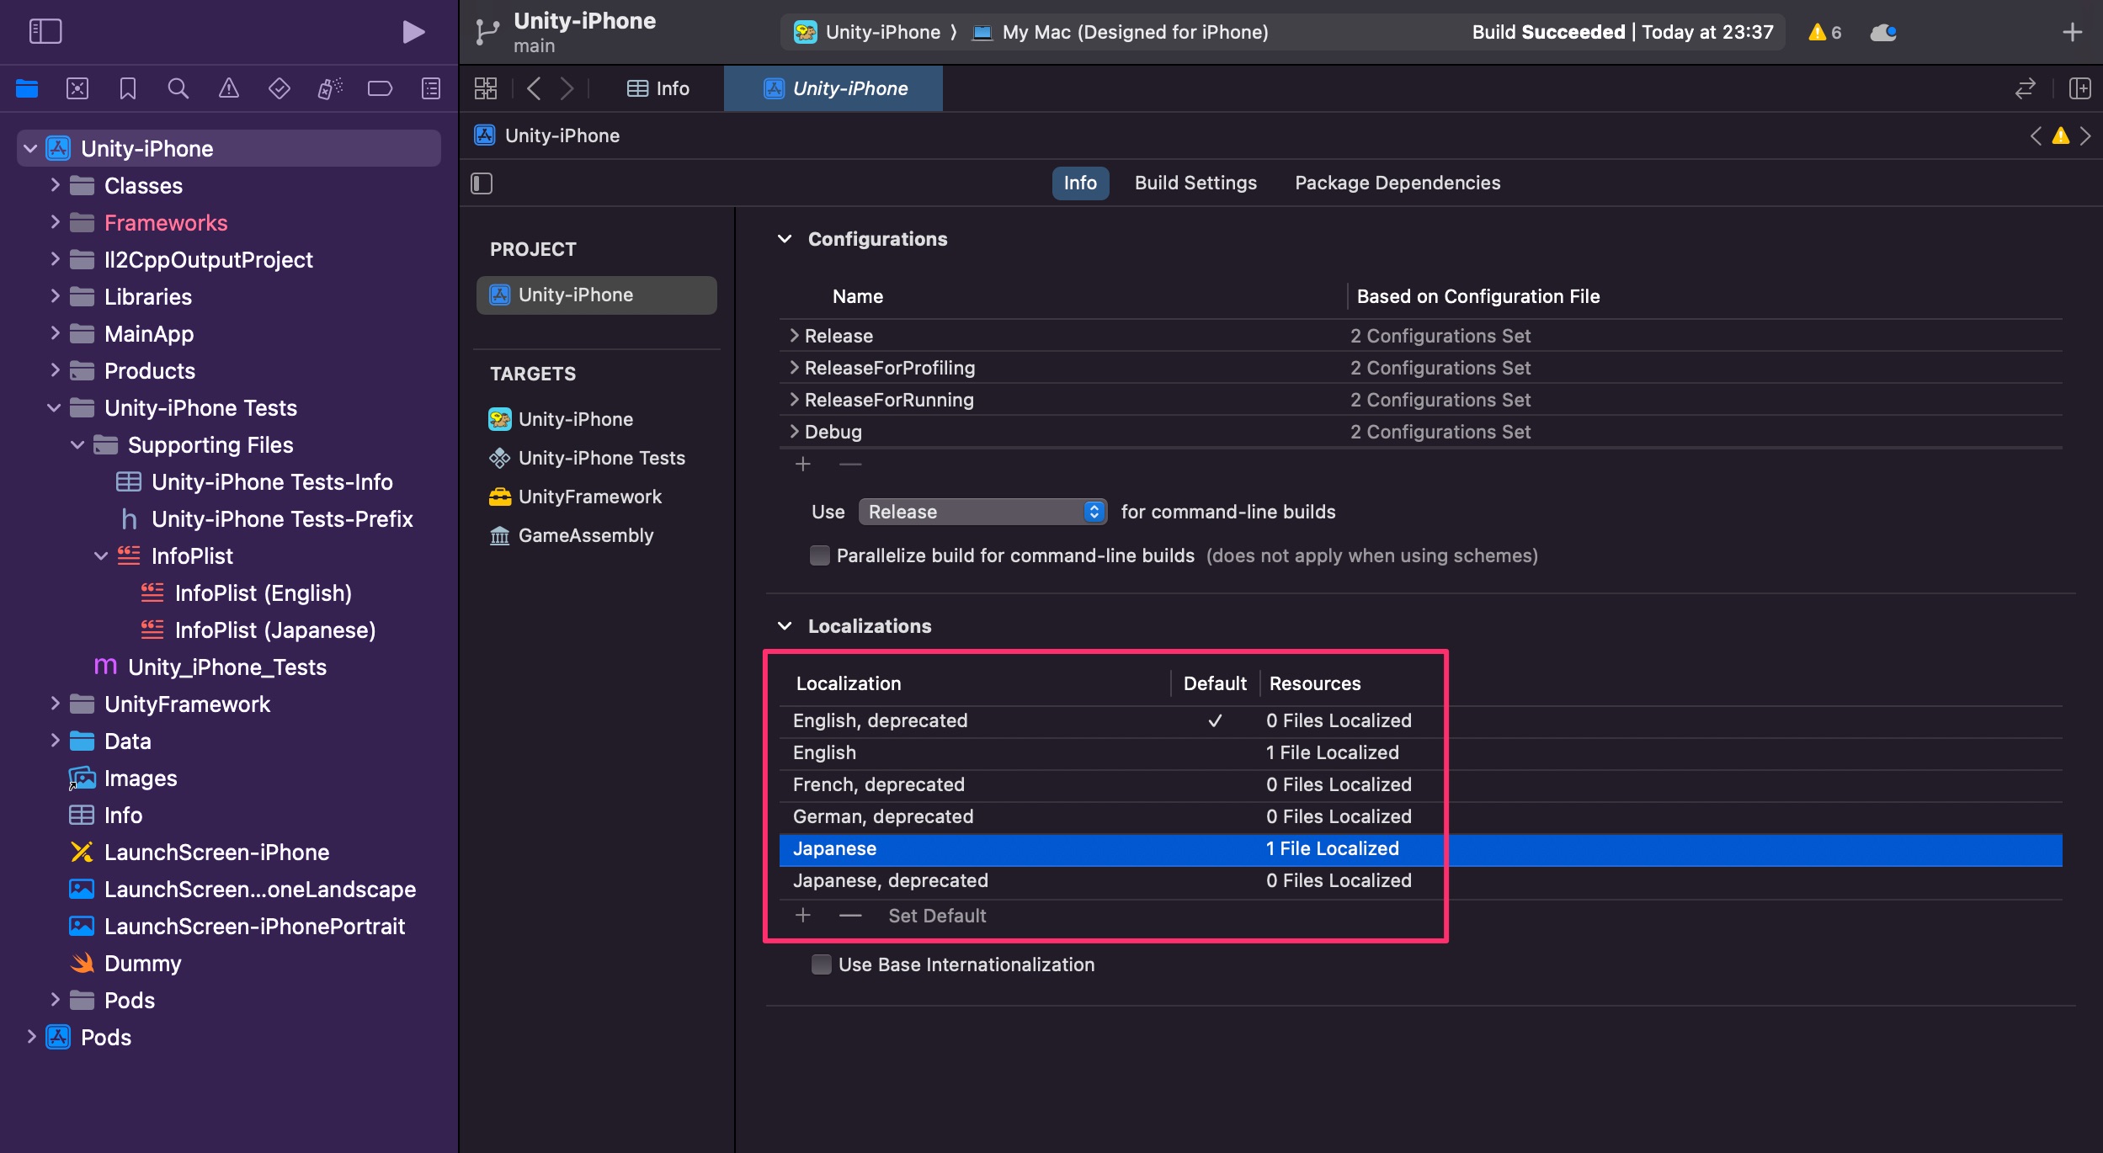This screenshot has height=1153, width=2103.
Task: Open the Issue navigator warning icon
Action: coord(229,88)
